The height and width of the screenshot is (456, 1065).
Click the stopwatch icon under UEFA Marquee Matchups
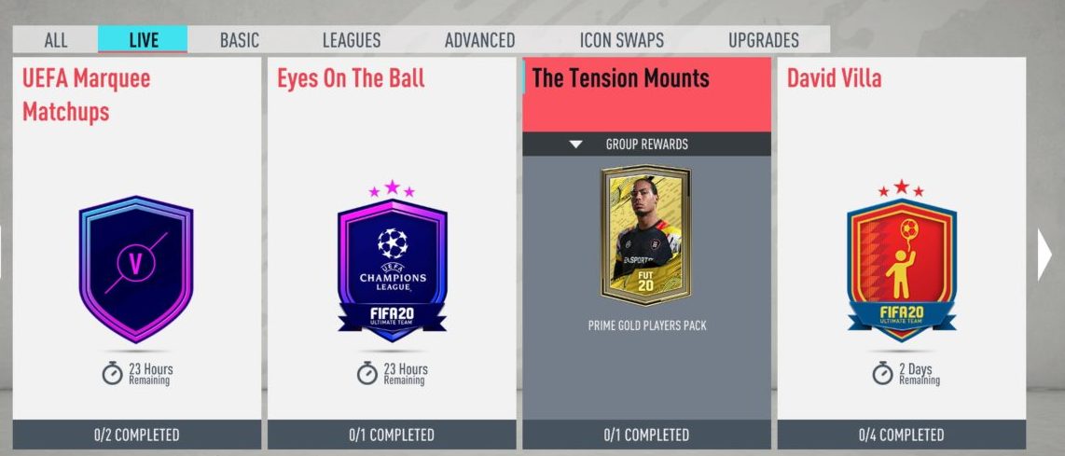tap(112, 373)
